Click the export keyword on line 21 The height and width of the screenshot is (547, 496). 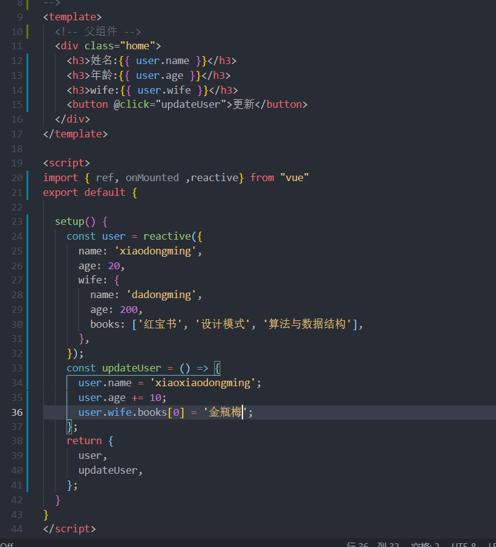61,193
